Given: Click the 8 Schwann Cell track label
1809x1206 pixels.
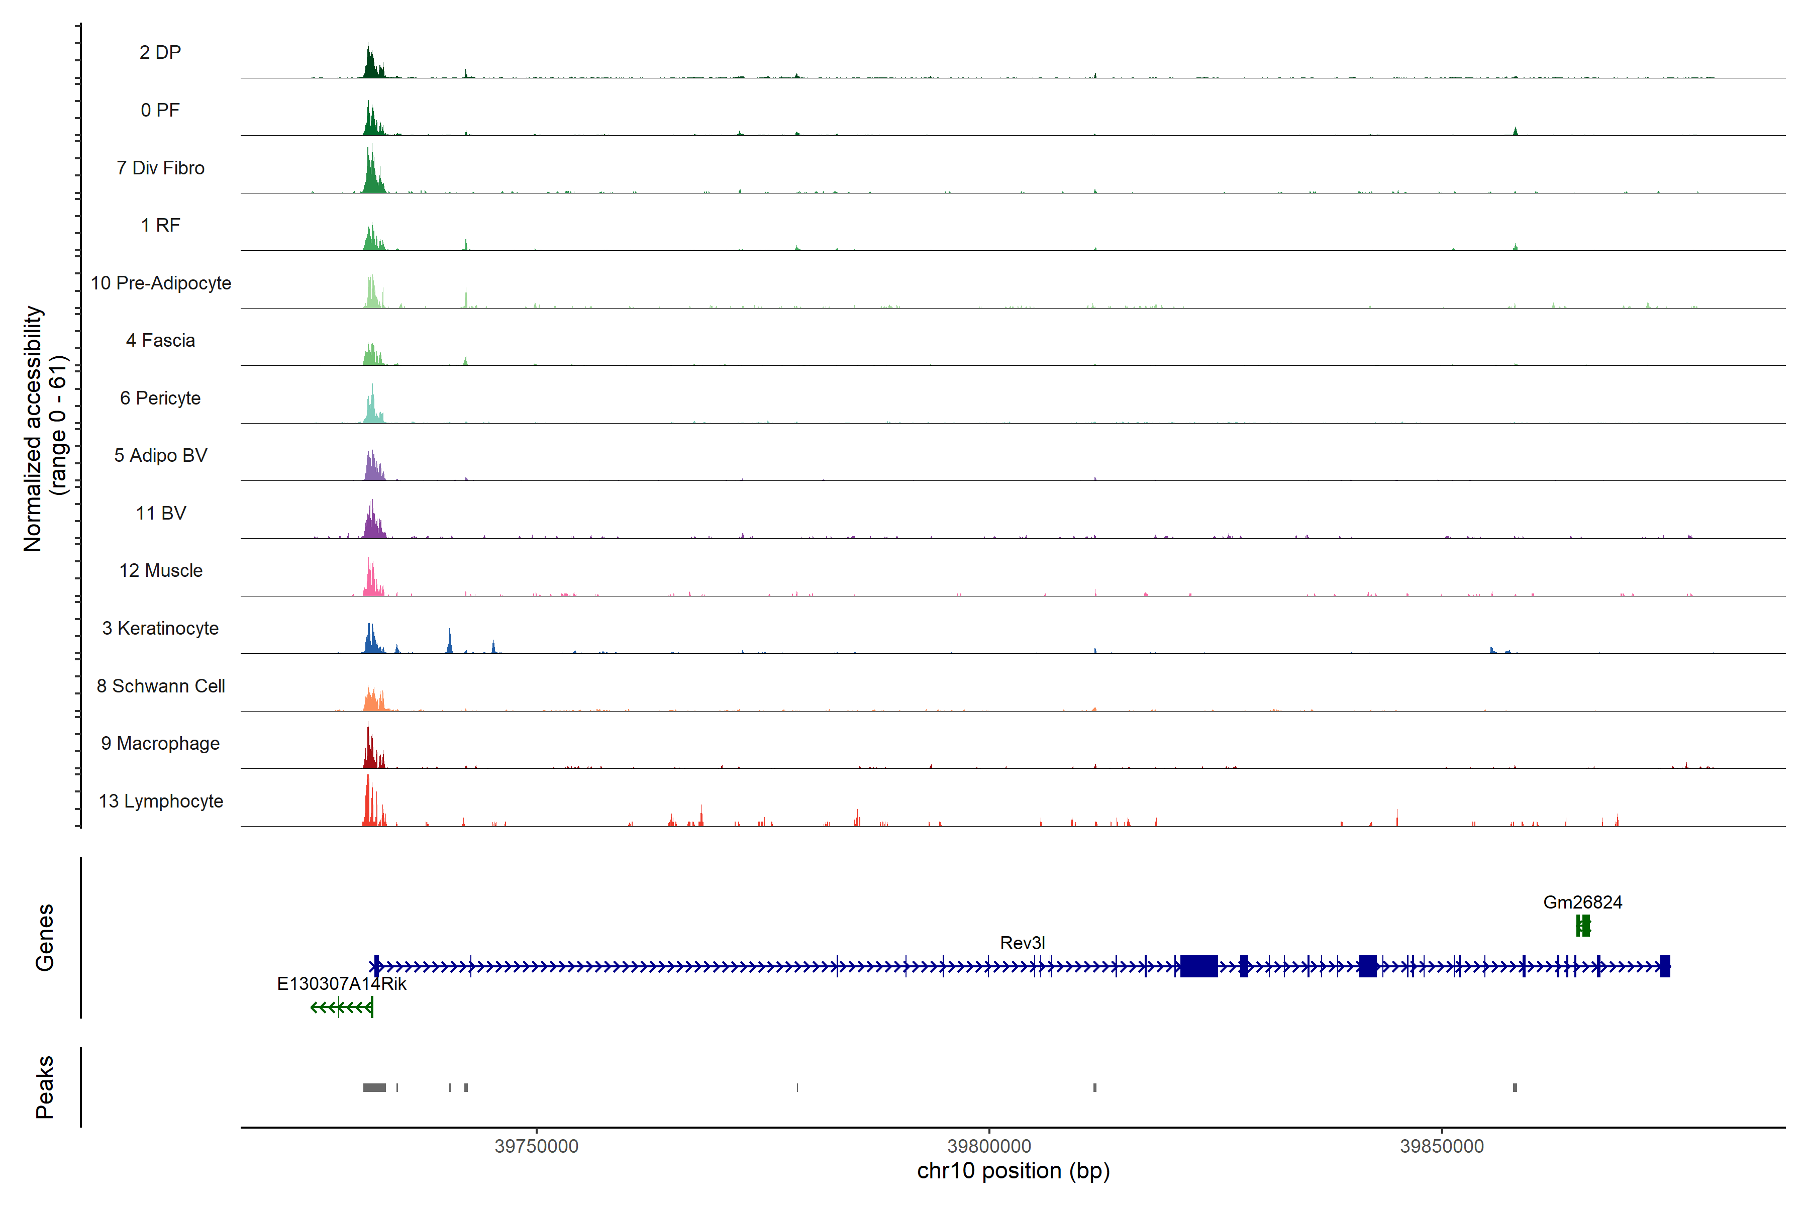Looking at the screenshot, I should [x=161, y=686].
